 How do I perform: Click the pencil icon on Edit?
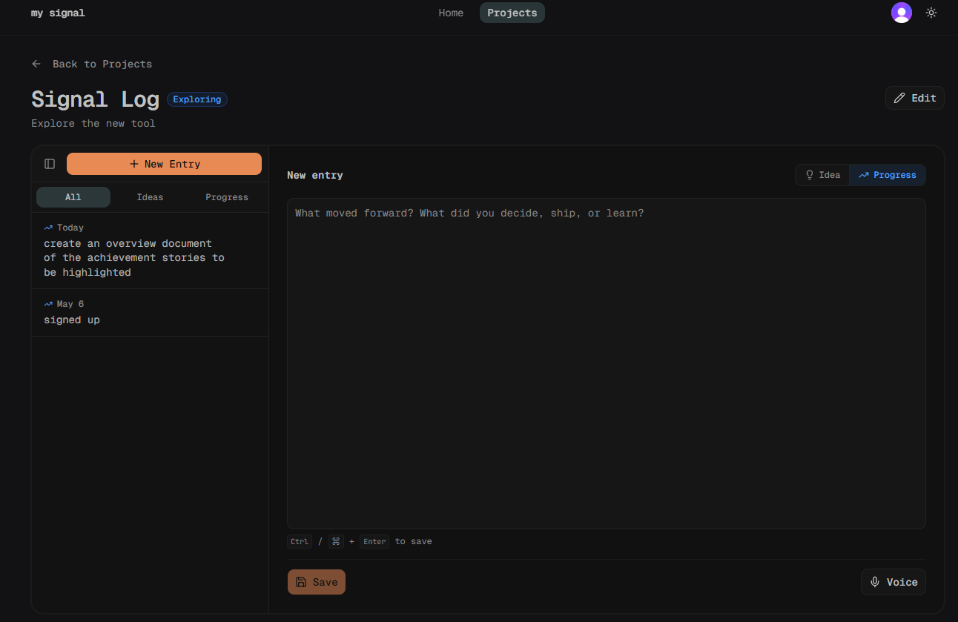tap(899, 98)
